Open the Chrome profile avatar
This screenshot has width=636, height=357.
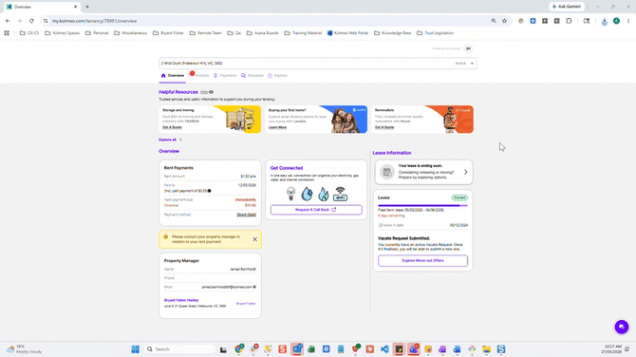pyautogui.click(x=616, y=21)
